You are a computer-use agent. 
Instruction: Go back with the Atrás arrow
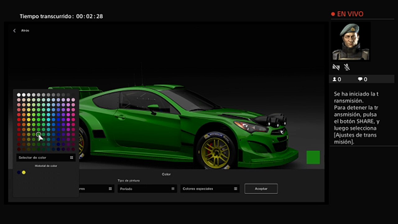tap(15, 30)
